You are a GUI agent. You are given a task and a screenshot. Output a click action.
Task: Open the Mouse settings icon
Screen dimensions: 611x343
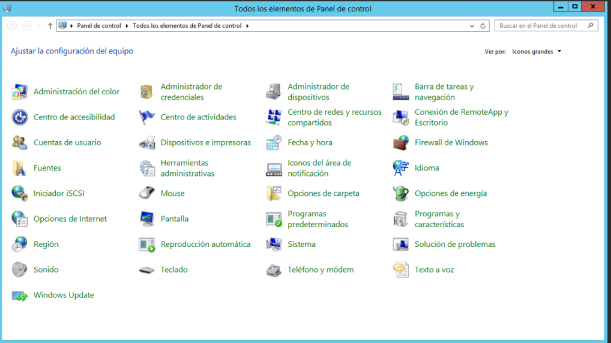[x=147, y=193]
